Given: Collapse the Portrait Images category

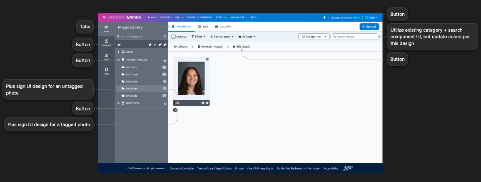Looking at the screenshot, I should pos(118,60).
